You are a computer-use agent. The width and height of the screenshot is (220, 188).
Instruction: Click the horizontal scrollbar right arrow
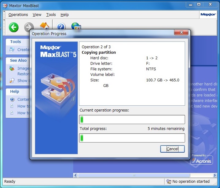pos(215,175)
